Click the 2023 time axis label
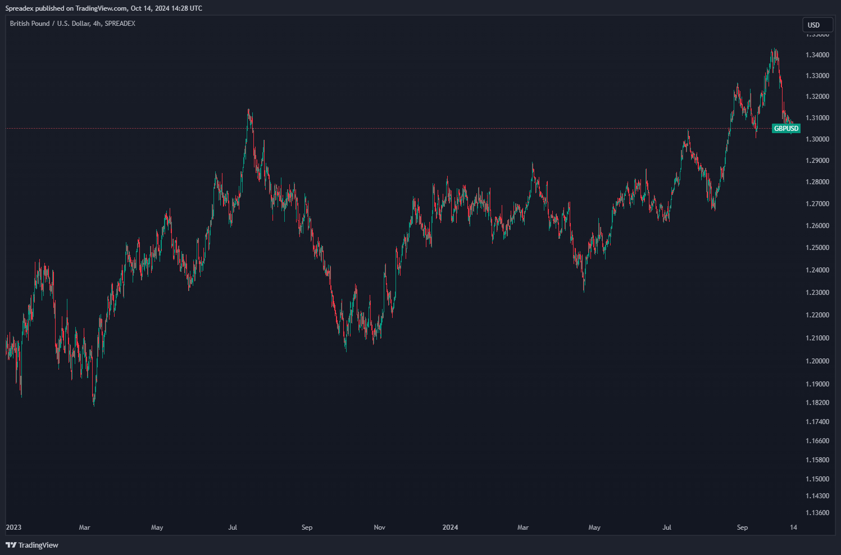 point(13,527)
